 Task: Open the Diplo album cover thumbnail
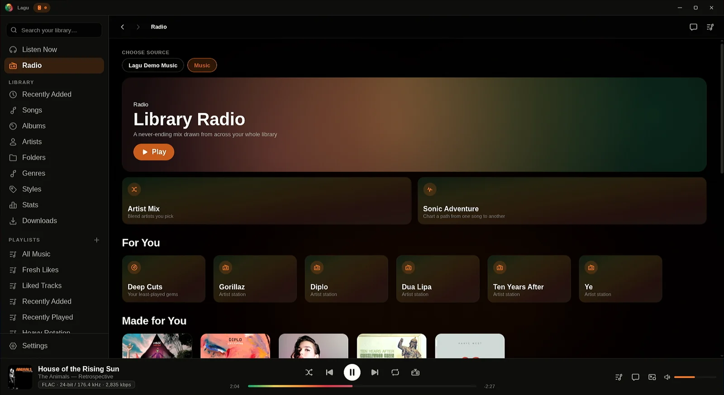235,346
